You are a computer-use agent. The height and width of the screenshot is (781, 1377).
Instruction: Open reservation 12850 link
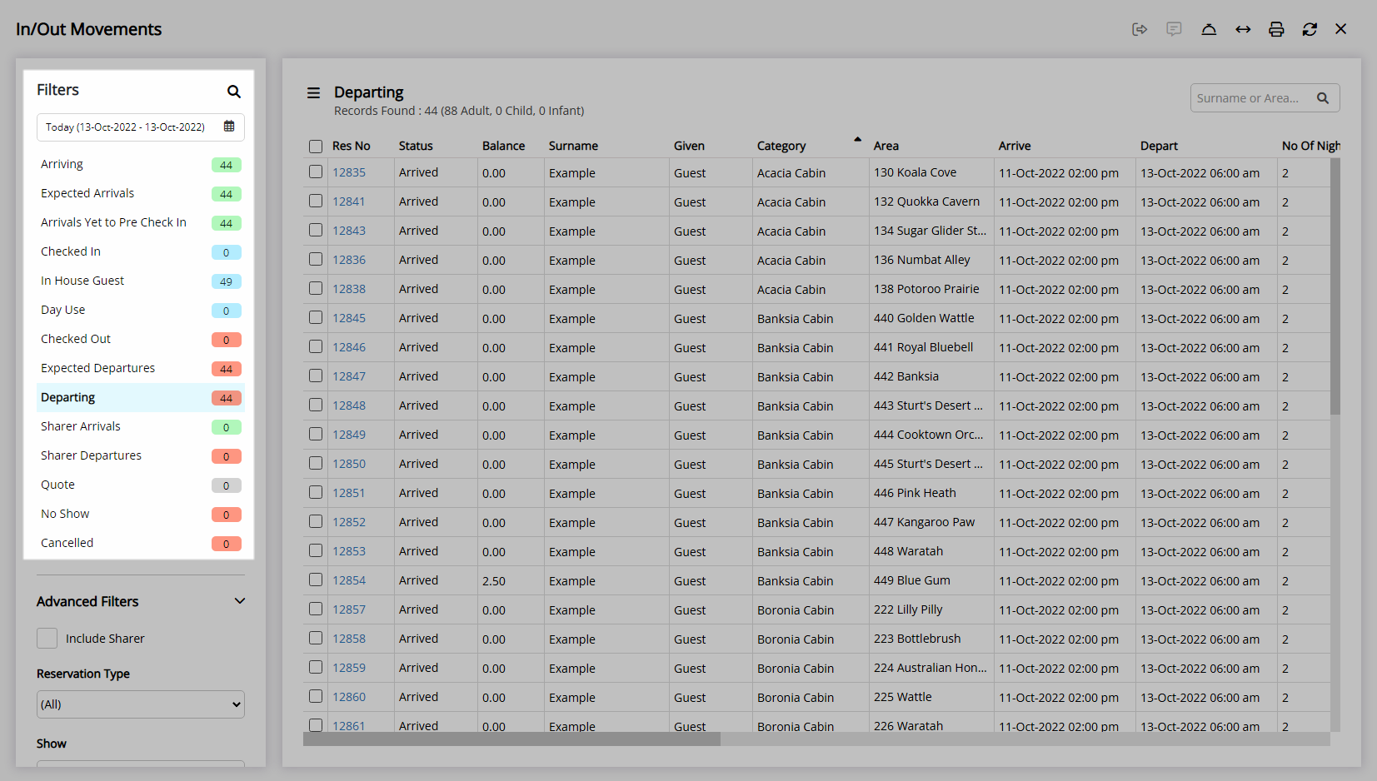[x=349, y=464]
